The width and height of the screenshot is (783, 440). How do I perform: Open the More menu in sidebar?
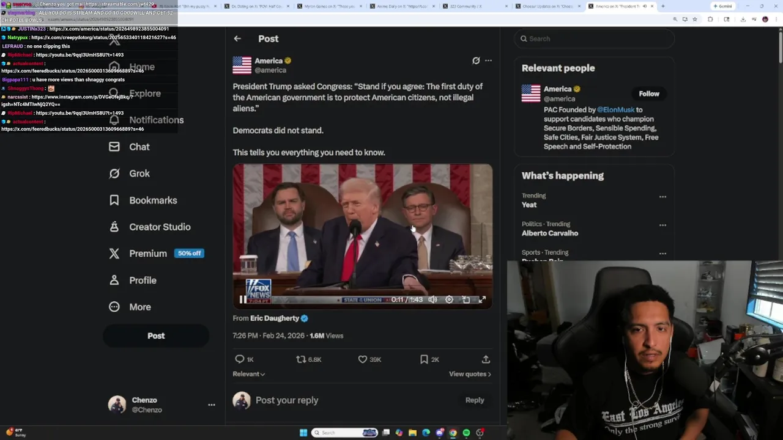pos(130,307)
